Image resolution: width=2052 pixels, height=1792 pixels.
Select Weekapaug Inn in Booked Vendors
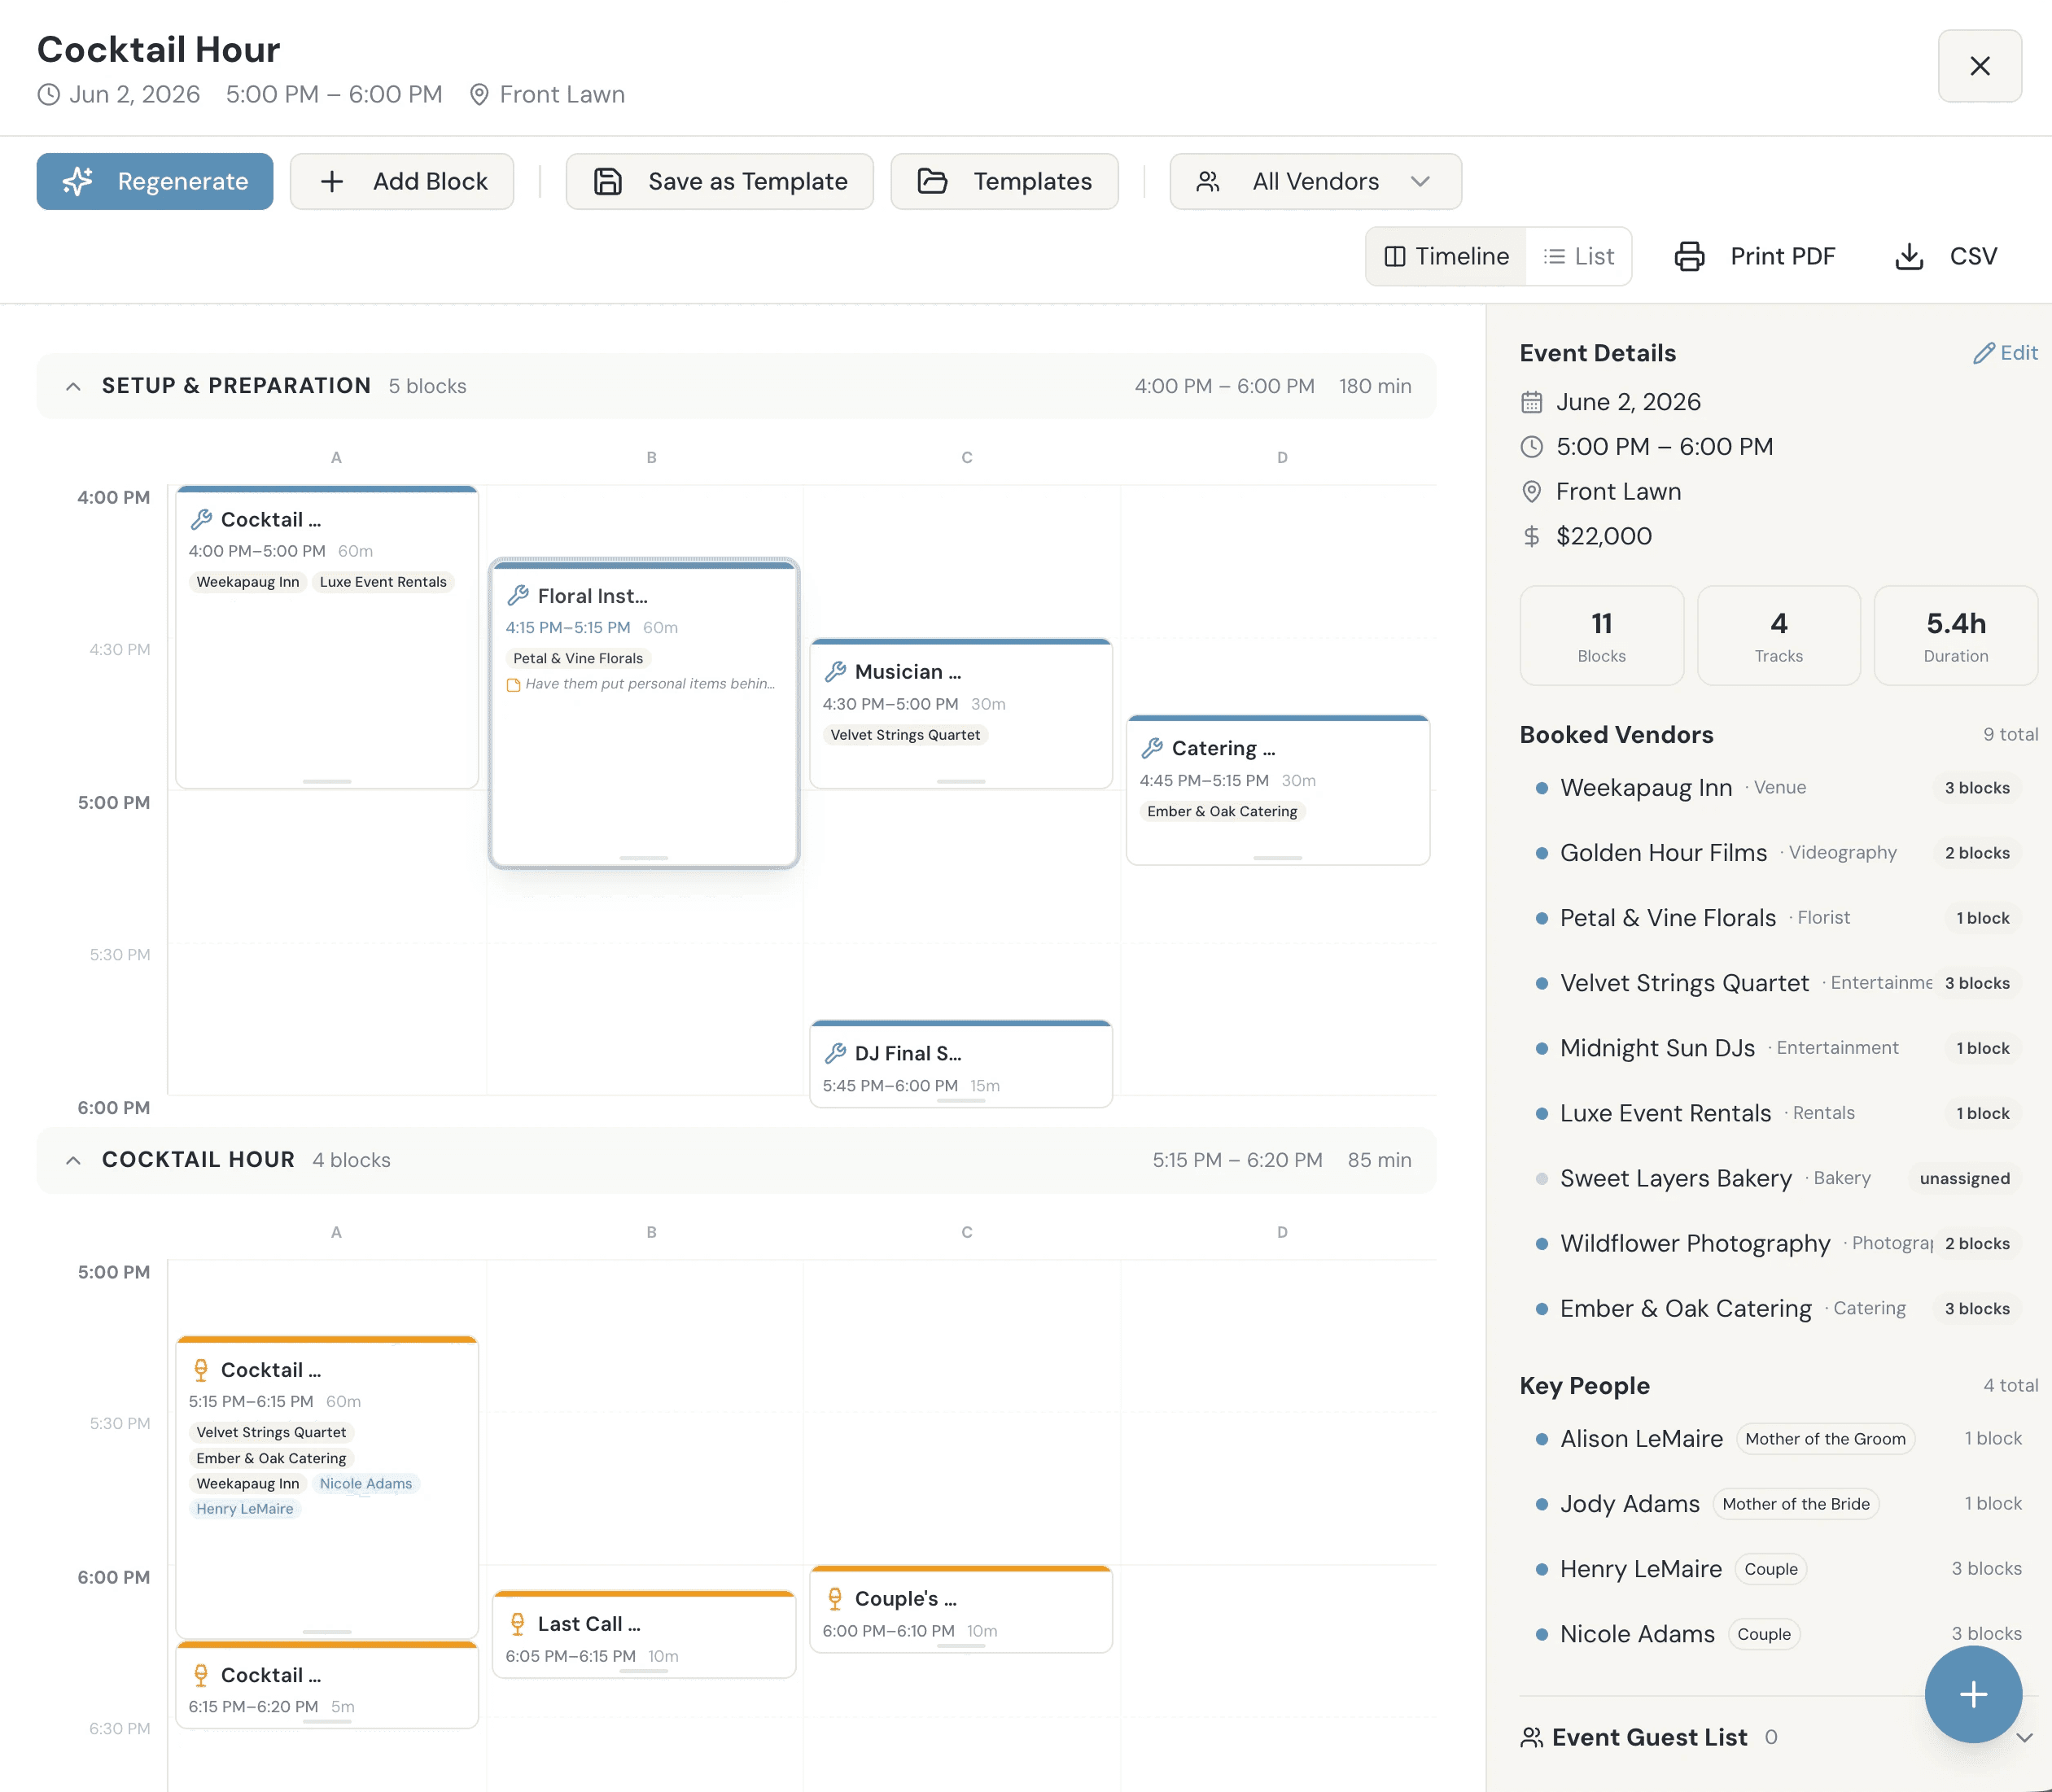1645,788
